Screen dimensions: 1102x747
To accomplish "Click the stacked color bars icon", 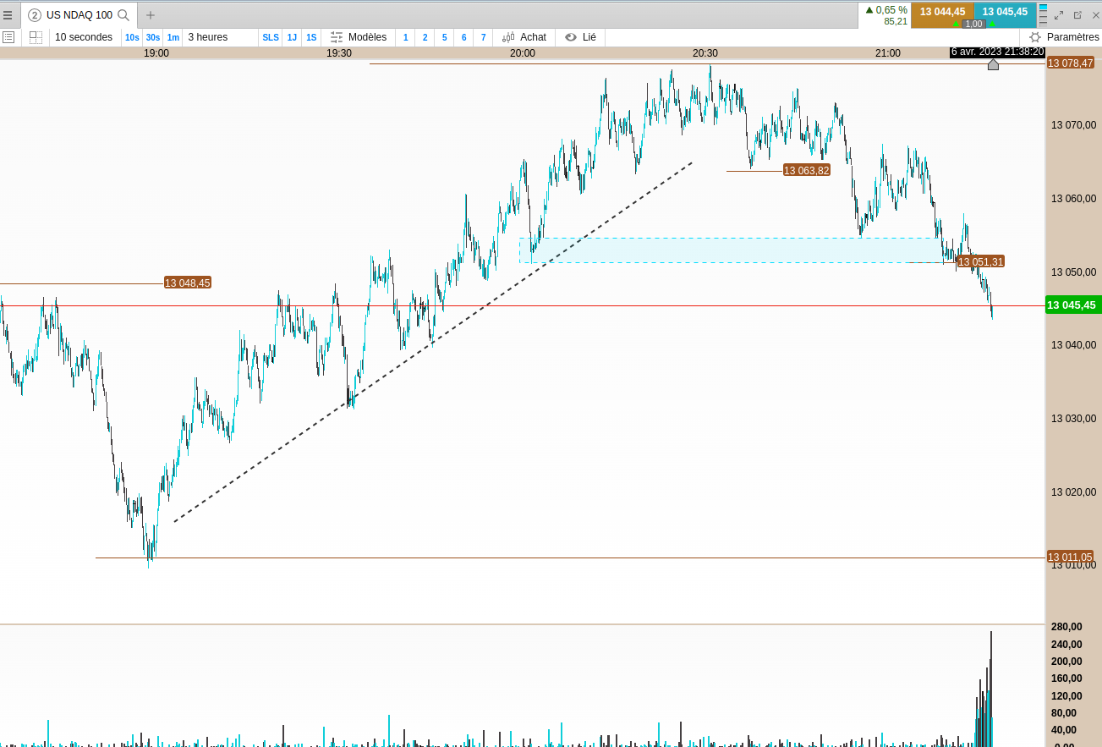I will pyautogui.click(x=1043, y=15).
